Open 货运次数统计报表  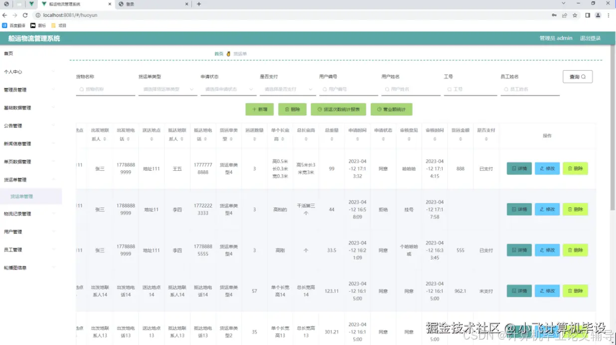tap(338, 110)
